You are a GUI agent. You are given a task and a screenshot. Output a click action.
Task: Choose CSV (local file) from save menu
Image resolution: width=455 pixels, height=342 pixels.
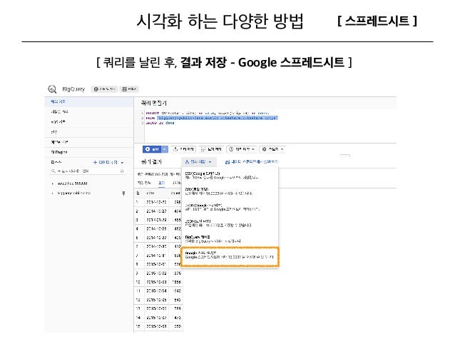coord(230,191)
